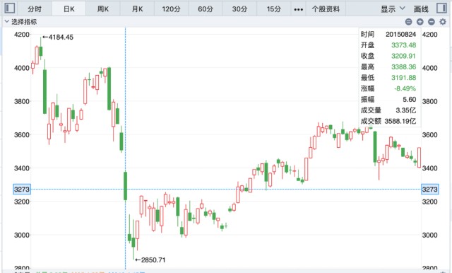Open the 月K monthly chart tab

pyautogui.click(x=137, y=9)
